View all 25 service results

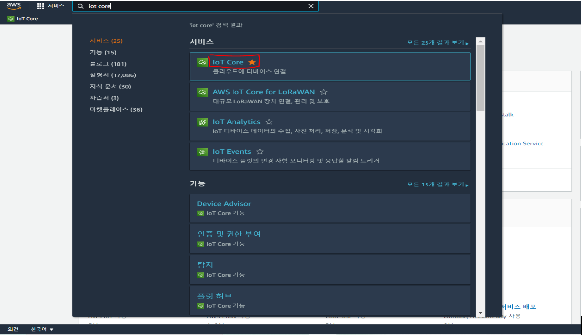point(438,42)
